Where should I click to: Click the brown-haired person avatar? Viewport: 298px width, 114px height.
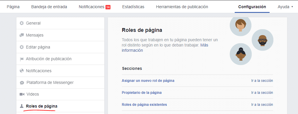(x=241, y=26)
